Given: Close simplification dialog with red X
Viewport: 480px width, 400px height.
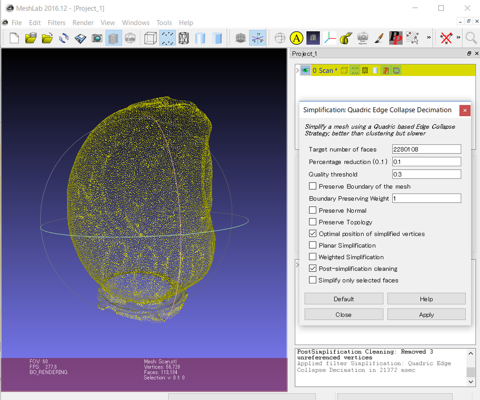Looking at the screenshot, I should pos(465,111).
